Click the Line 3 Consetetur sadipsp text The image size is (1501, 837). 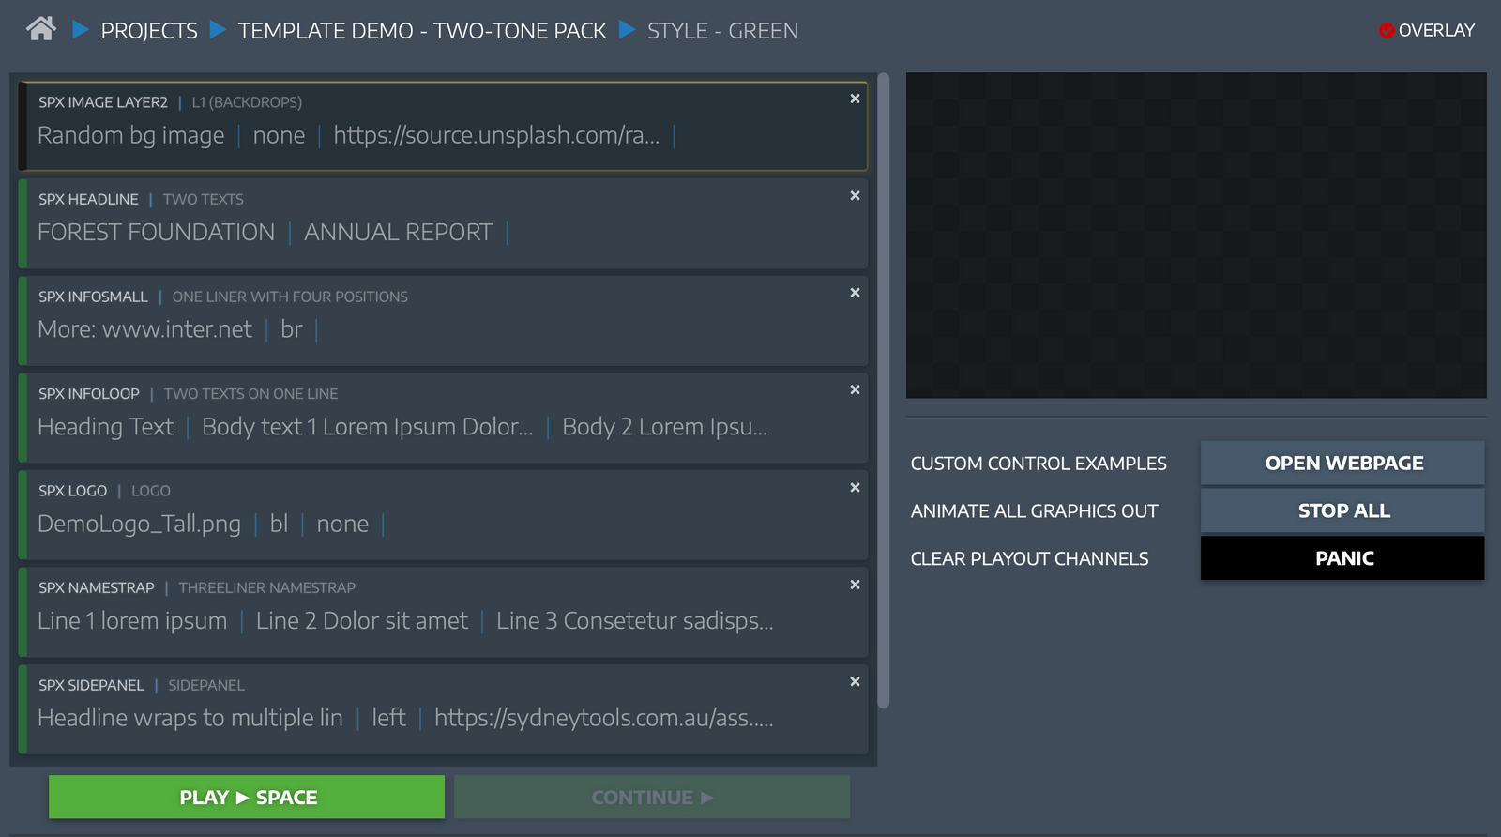click(634, 621)
